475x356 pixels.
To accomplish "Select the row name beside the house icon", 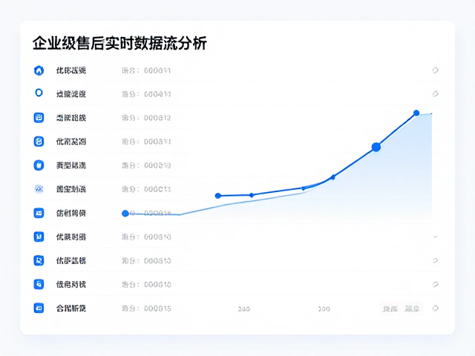I will click(x=71, y=70).
